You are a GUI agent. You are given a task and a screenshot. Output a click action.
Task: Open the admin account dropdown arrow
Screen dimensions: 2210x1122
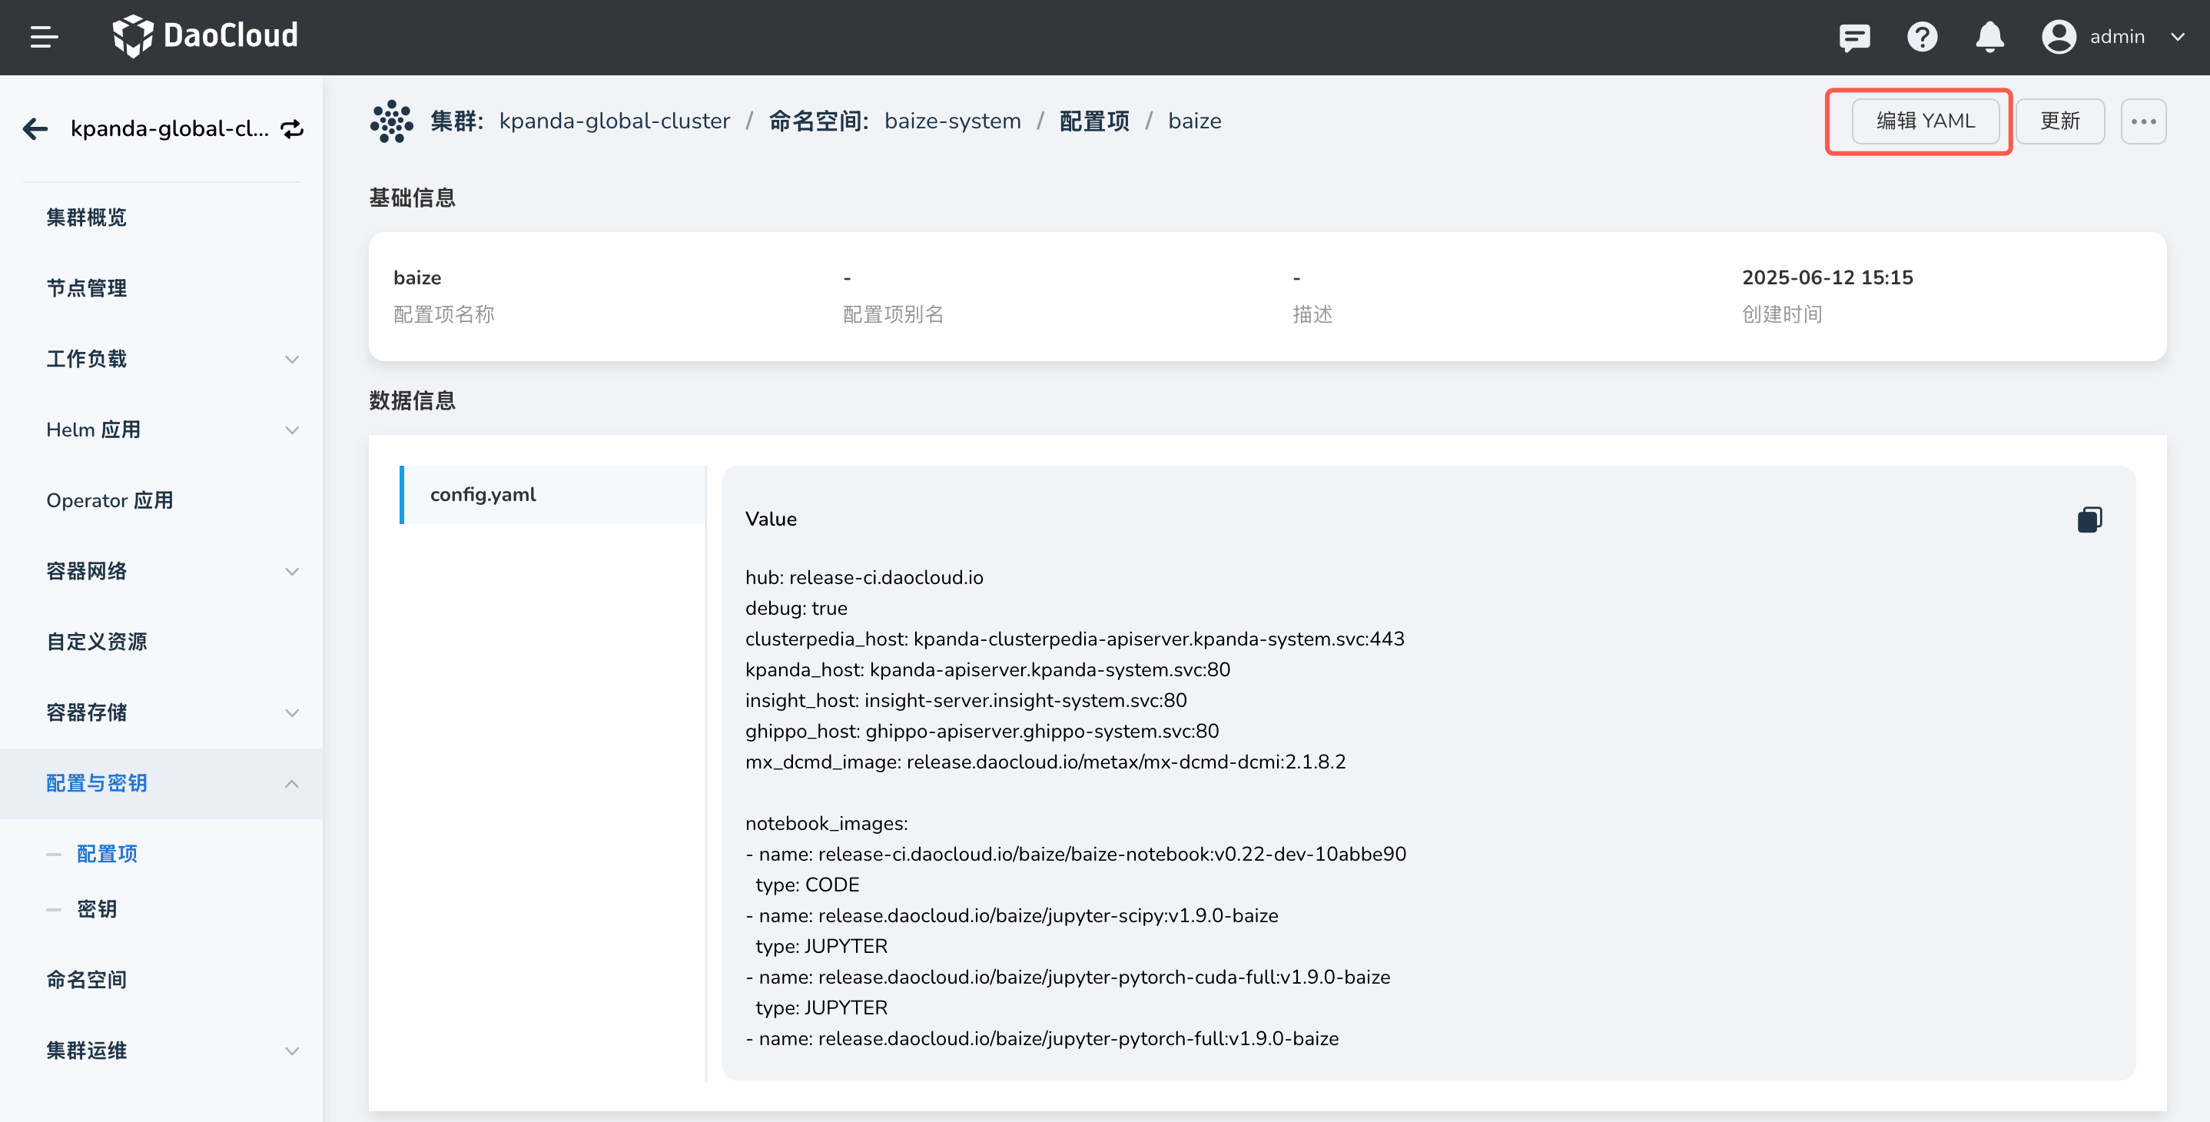(x=2178, y=37)
